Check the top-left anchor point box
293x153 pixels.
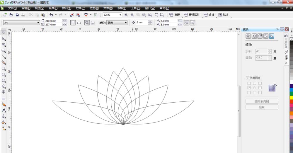click(249, 83)
